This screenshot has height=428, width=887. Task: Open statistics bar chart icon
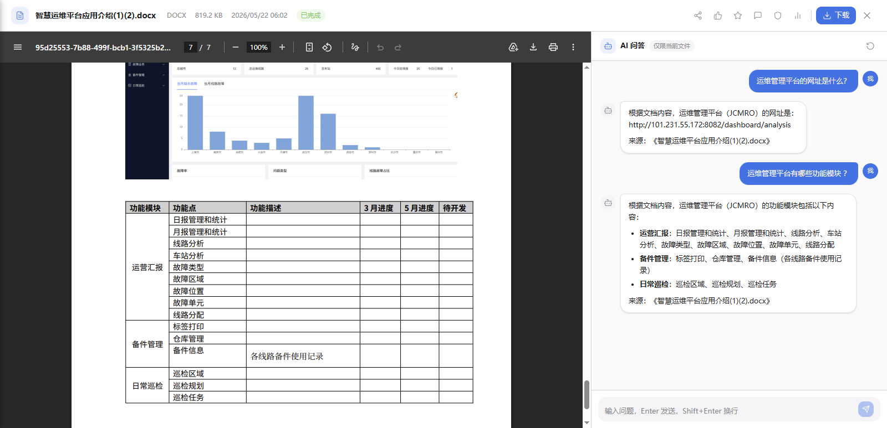point(798,16)
